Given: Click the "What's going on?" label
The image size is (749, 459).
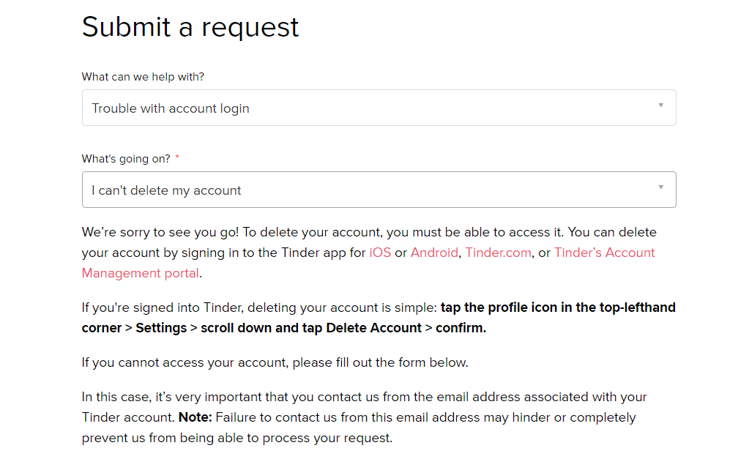Looking at the screenshot, I should point(126,158).
